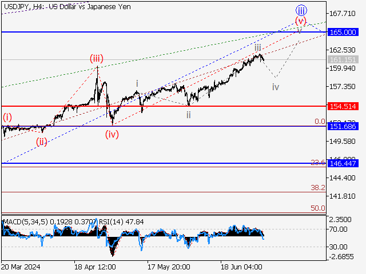Click the gray 161.151 current price tag
366x274 pixels.
click(x=343, y=59)
